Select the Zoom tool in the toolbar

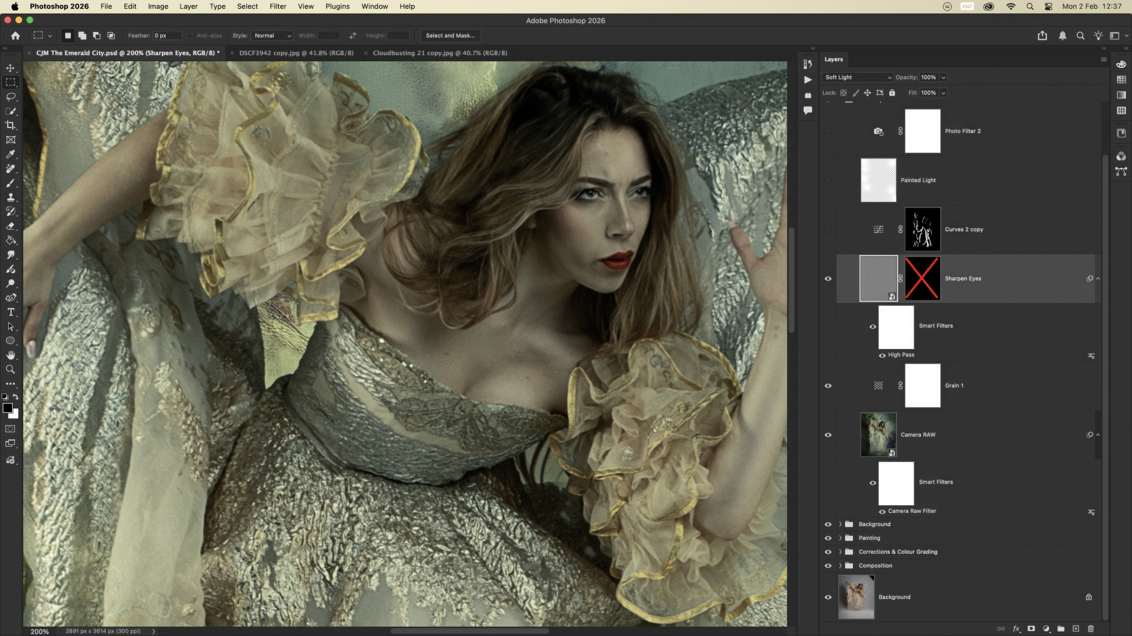[x=11, y=369]
